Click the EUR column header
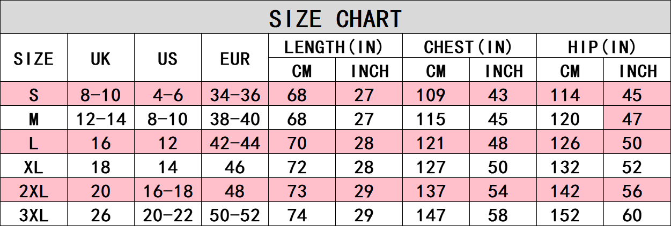671x226 pixels. [235, 58]
